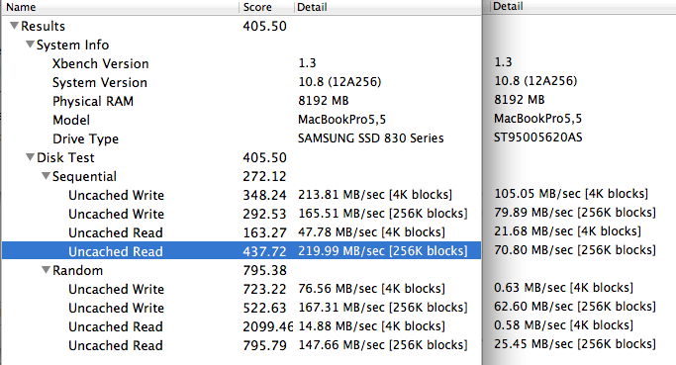Select the Model row
The width and height of the screenshot is (676, 365).
[241, 120]
